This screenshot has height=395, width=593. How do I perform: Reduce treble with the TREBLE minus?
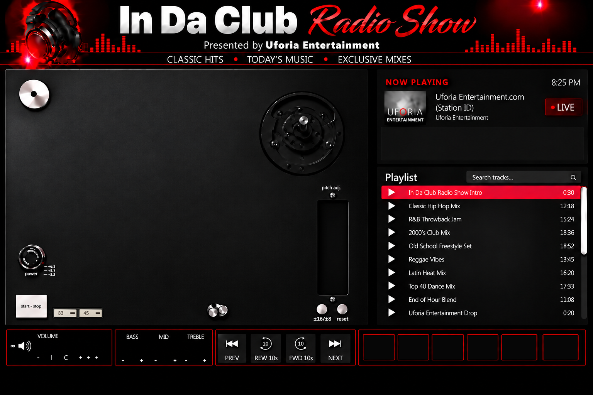(186, 361)
